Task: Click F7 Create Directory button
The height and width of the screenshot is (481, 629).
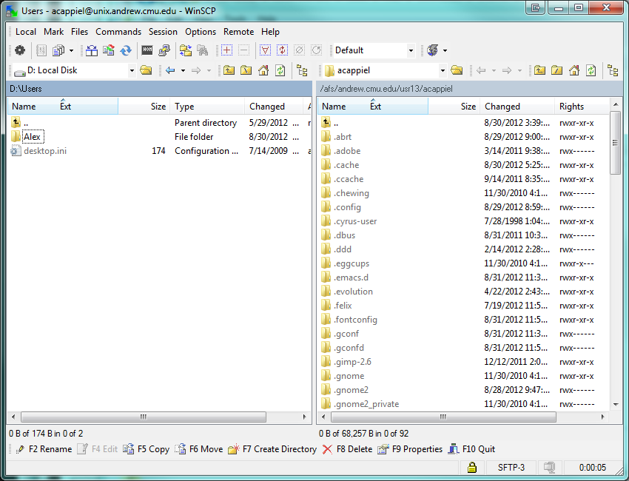Action: (272, 449)
